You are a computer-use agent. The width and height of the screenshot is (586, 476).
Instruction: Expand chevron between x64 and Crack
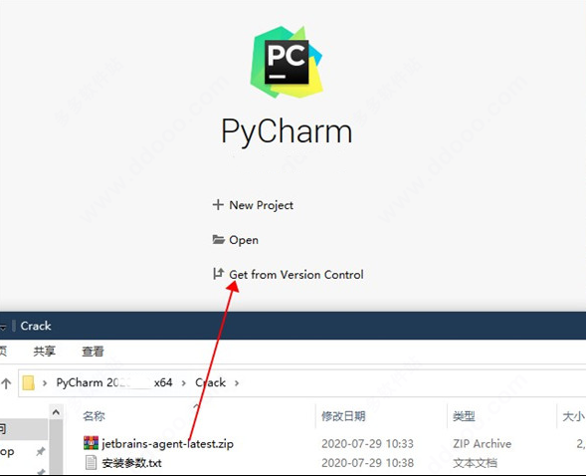183,383
